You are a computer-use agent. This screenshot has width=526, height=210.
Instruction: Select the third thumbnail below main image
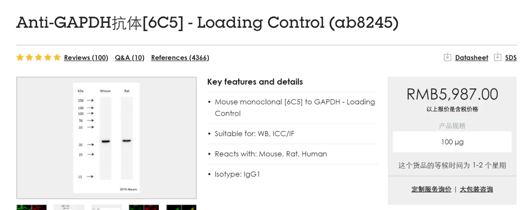click(106, 207)
